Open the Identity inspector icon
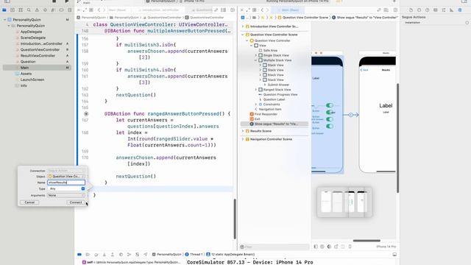This screenshot has width=471, height=265. pos(435,10)
